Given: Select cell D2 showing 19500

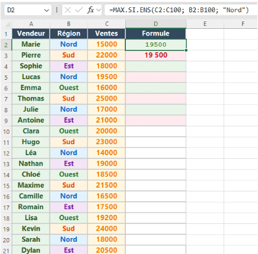Looking at the screenshot, I should (x=155, y=44).
